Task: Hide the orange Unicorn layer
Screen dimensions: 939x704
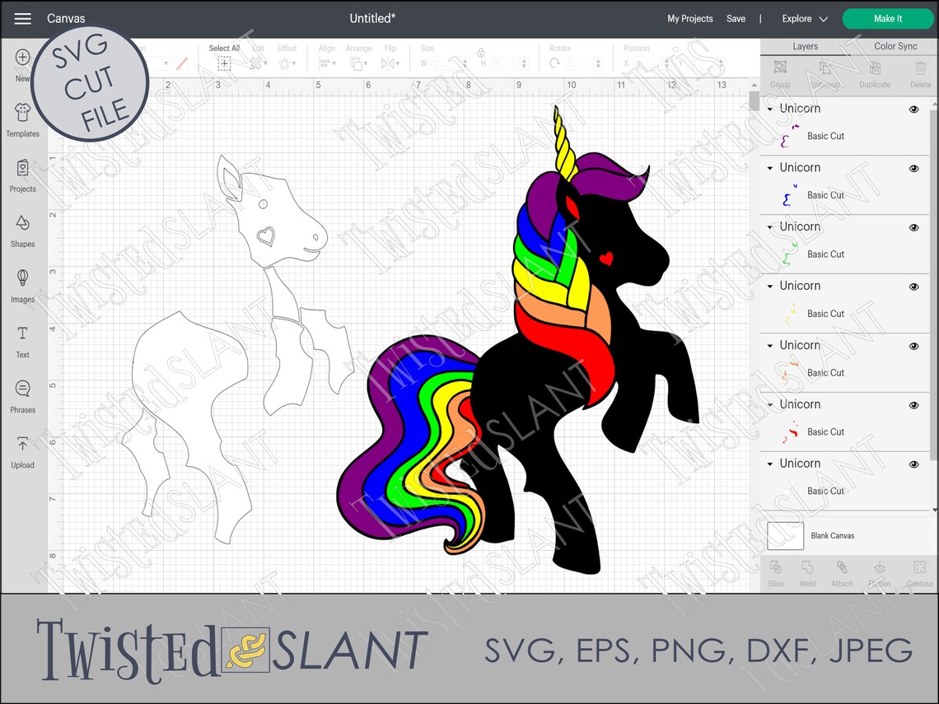Action: click(x=913, y=346)
